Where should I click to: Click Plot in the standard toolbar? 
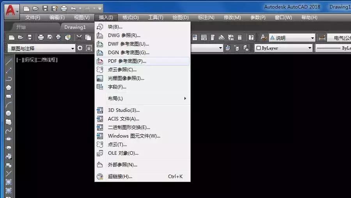[41, 37]
